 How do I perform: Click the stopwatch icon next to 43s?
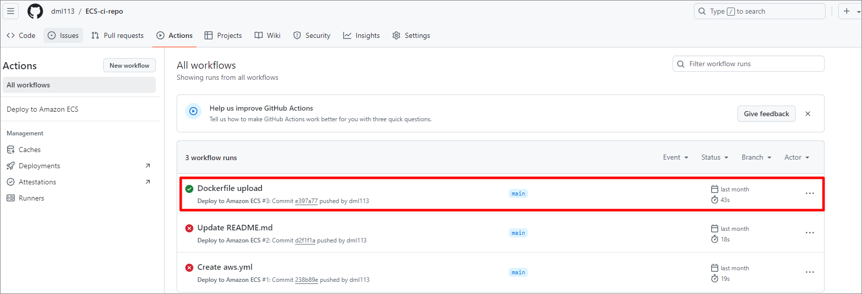pos(715,200)
